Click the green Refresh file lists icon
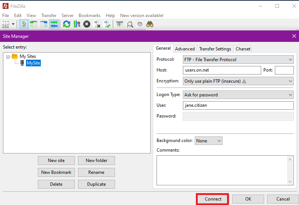 pyautogui.click(x=66, y=24)
